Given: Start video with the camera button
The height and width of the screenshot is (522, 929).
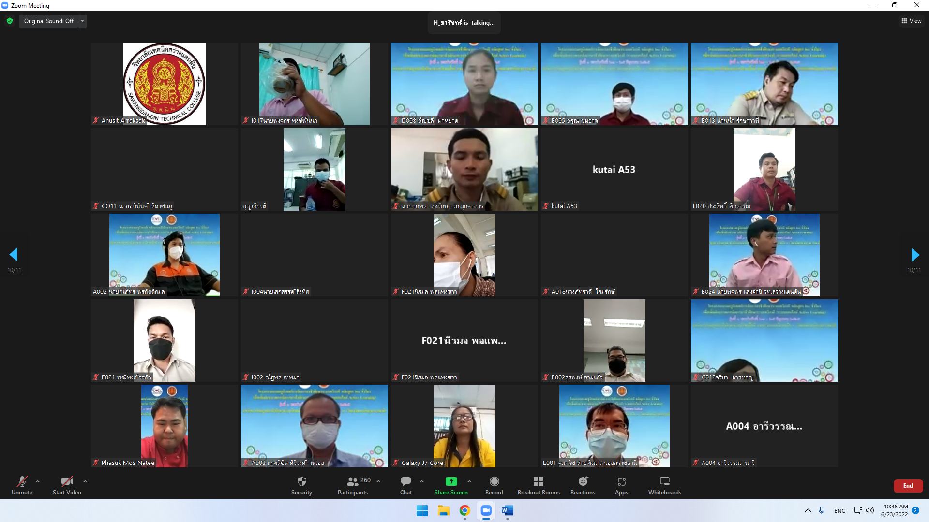Looking at the screenshot, I should (x=67, y=485).
